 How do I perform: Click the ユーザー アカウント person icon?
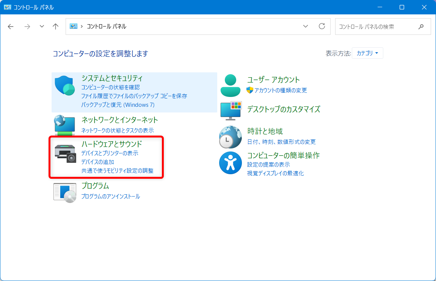231,83
